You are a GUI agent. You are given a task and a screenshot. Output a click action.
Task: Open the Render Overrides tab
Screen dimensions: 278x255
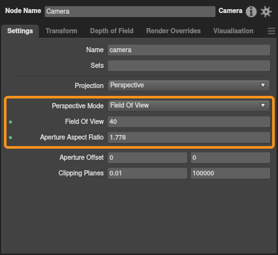pyautogui.click(x=173, y=31)
